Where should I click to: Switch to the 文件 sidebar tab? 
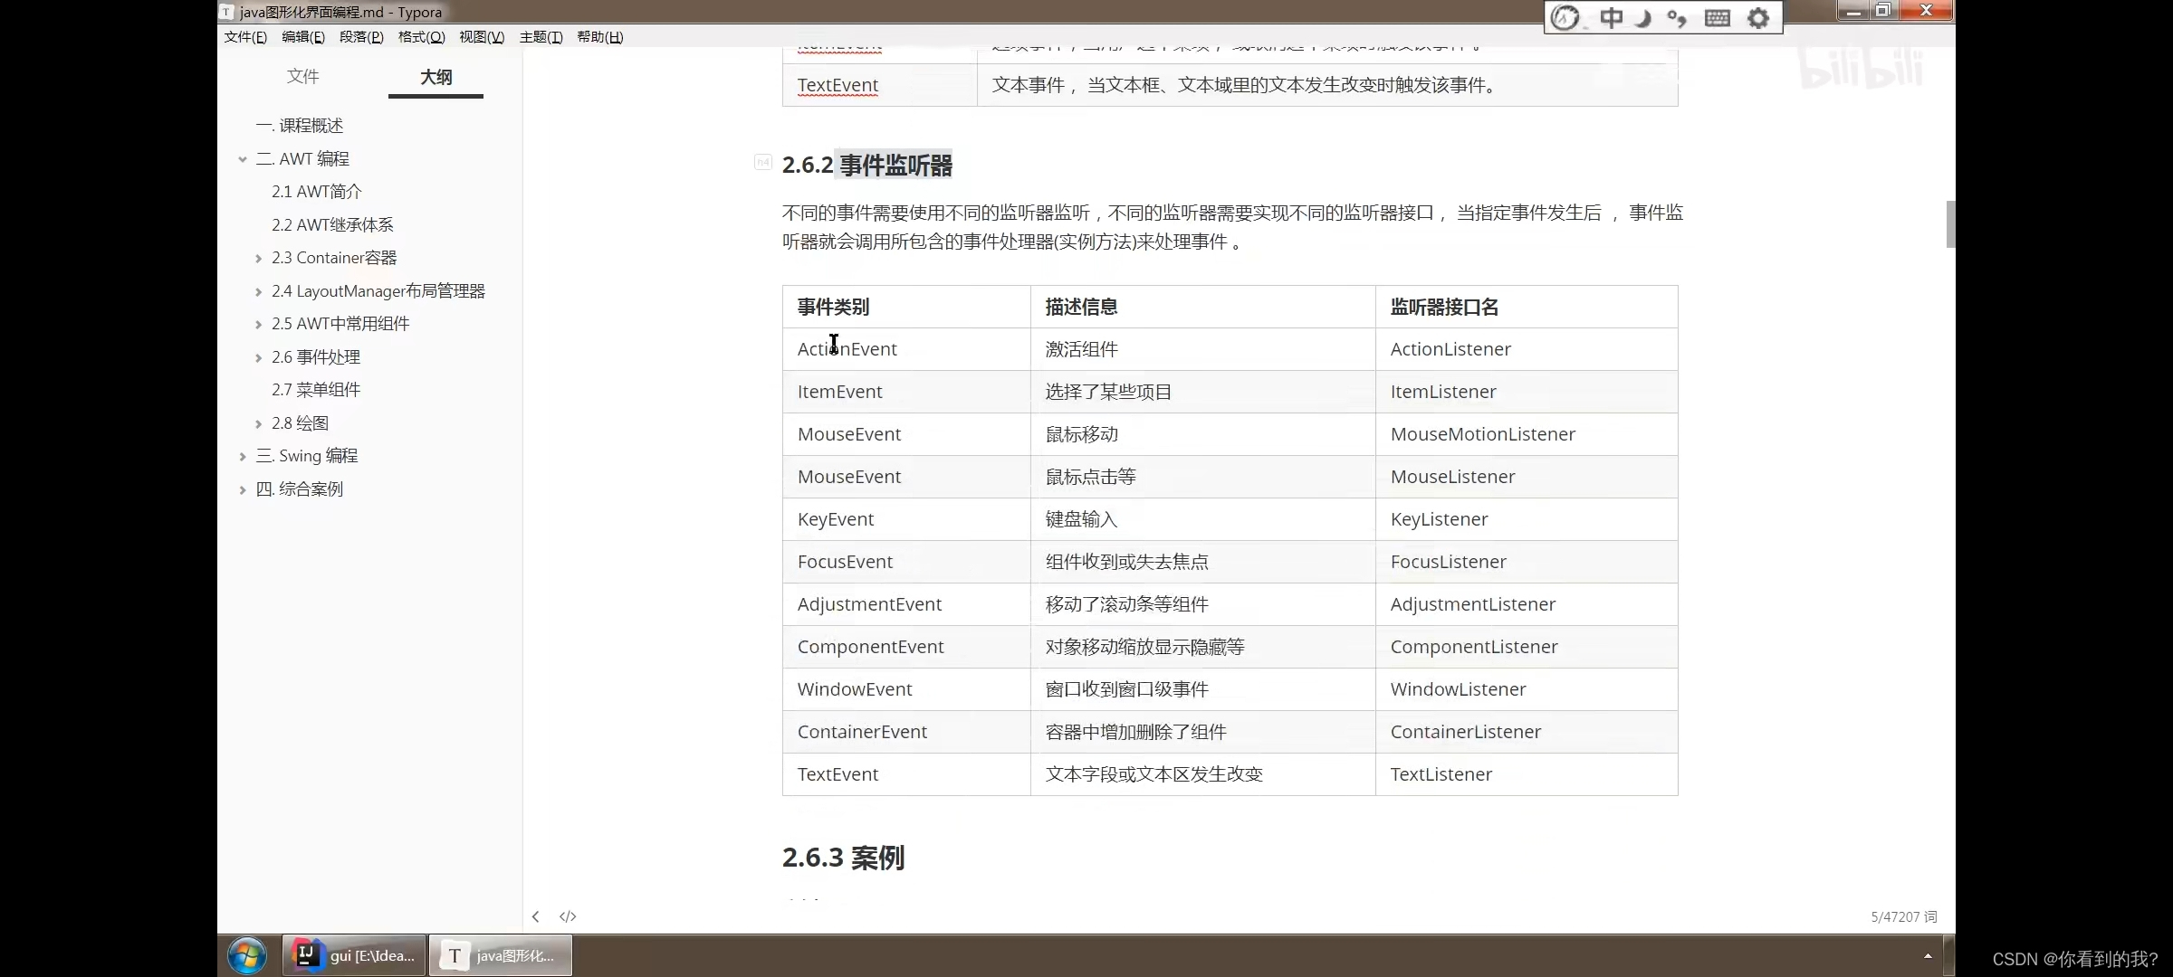point(303,77)
